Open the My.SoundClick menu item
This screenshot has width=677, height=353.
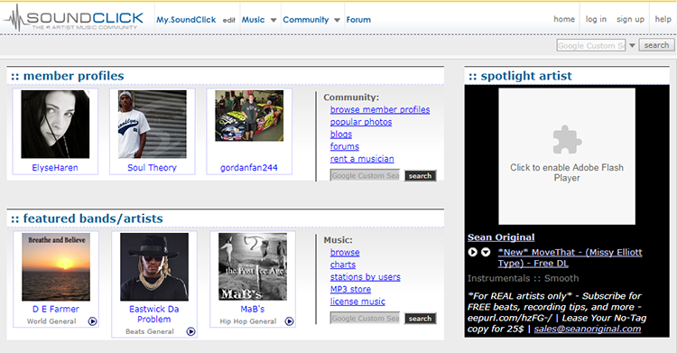coord(186,20)
